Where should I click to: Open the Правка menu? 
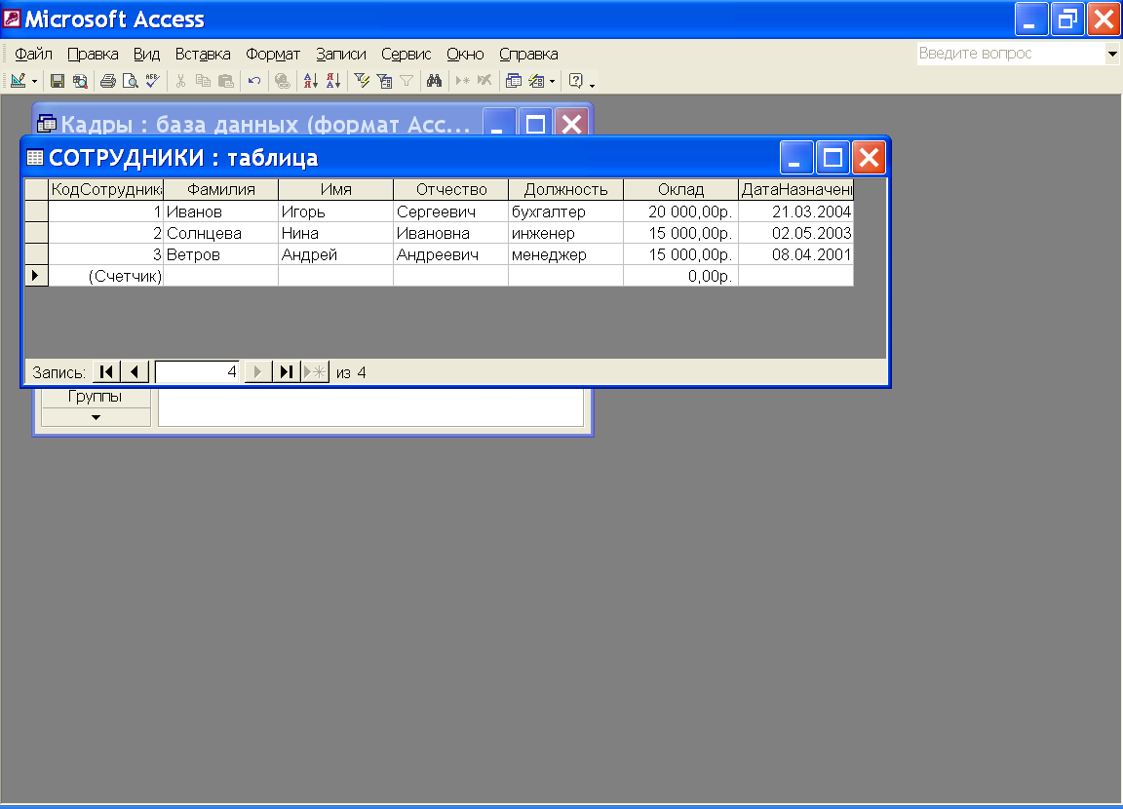point(93,55)
